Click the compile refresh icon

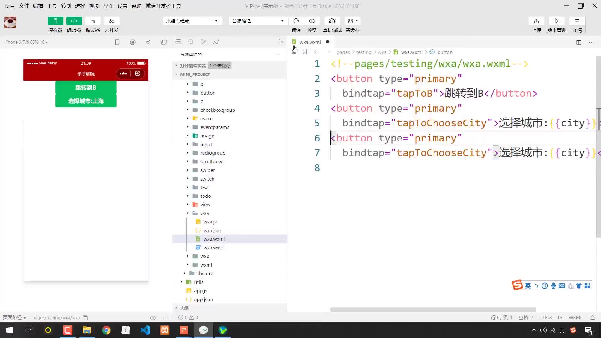(296, 21)
